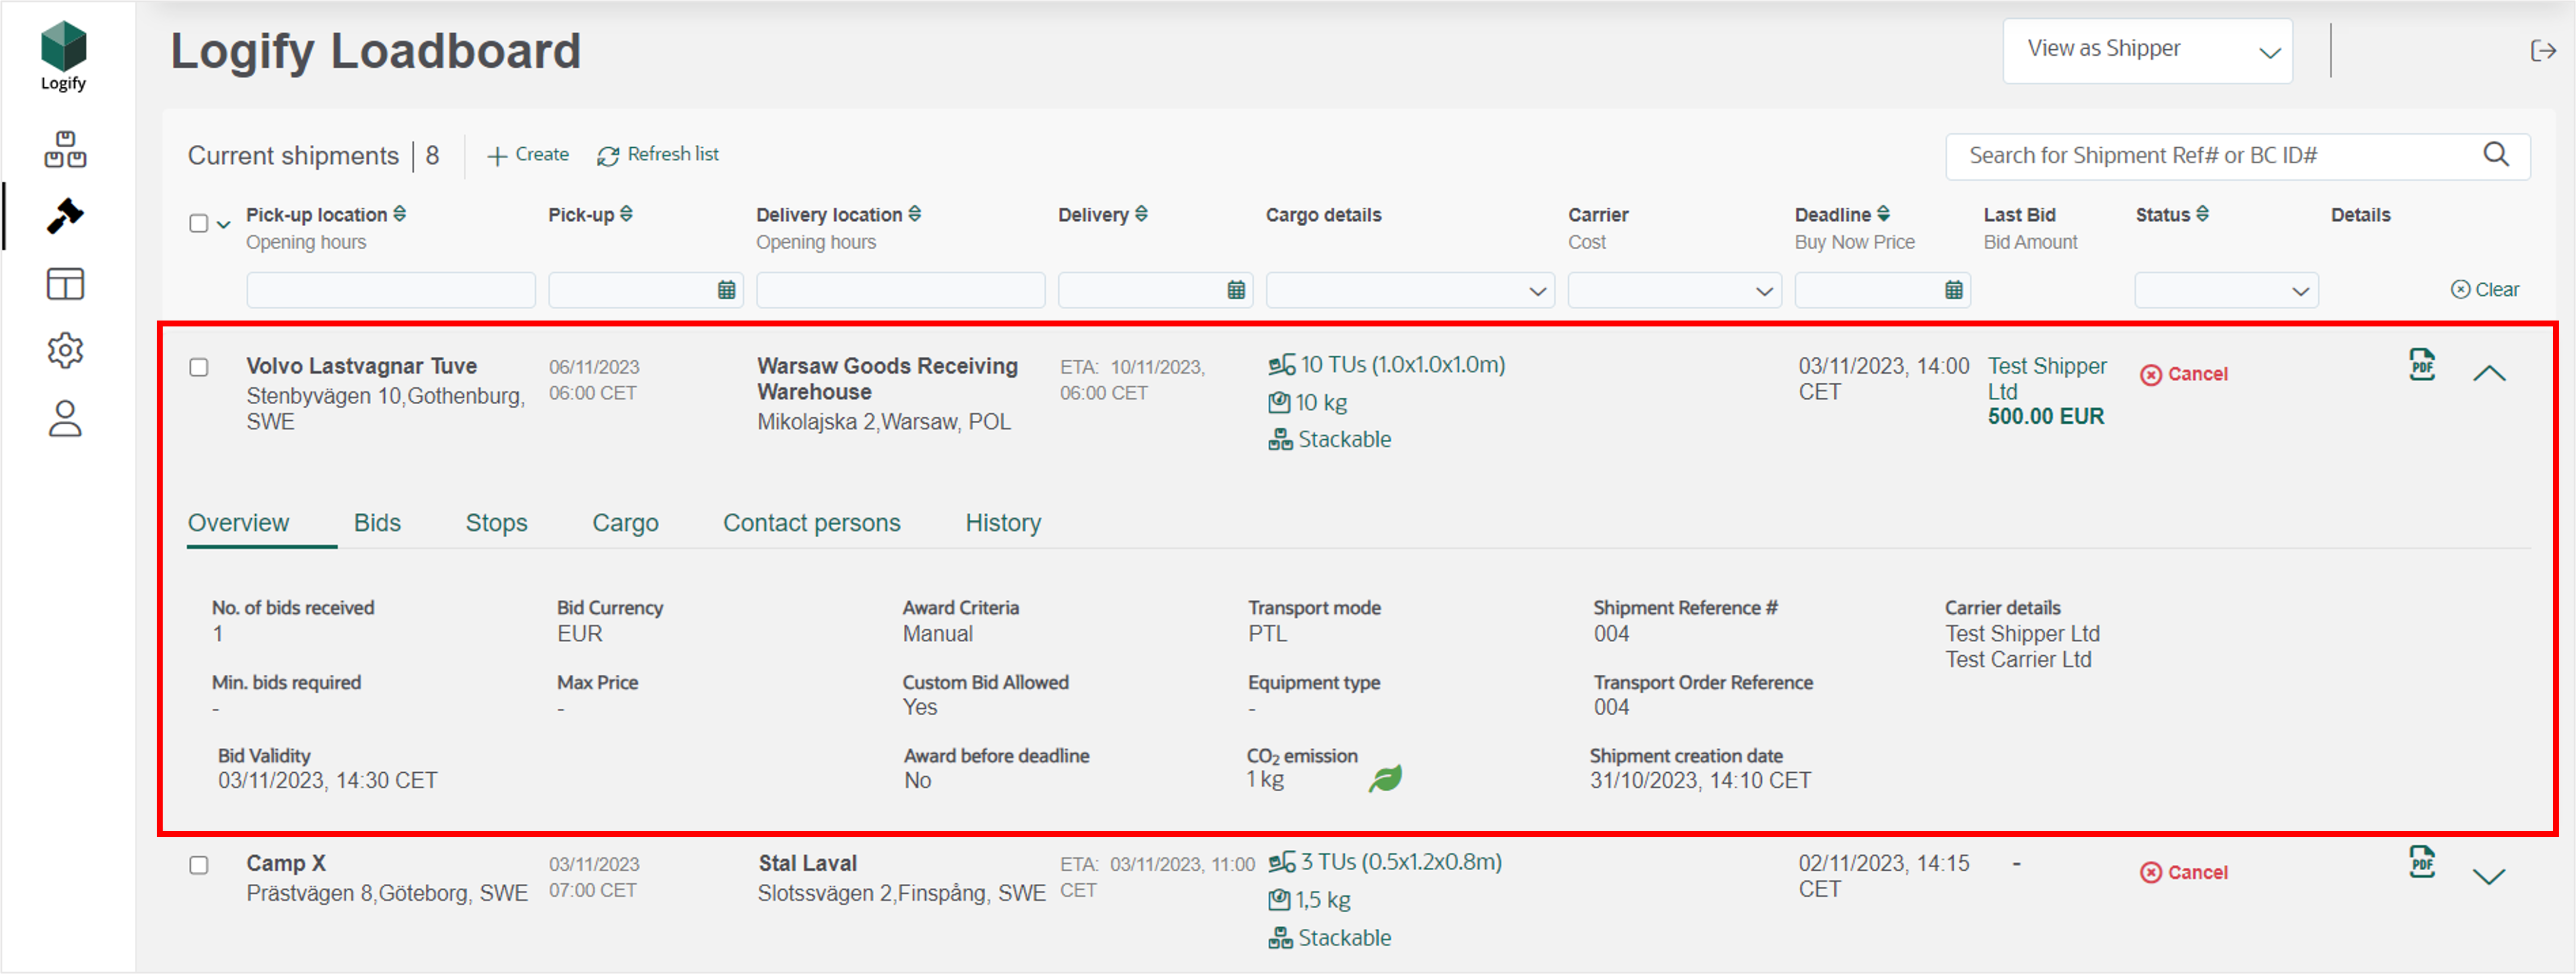Create a new shipment
This screenshot has height=974, width=2576.
[x=528, y=155]
